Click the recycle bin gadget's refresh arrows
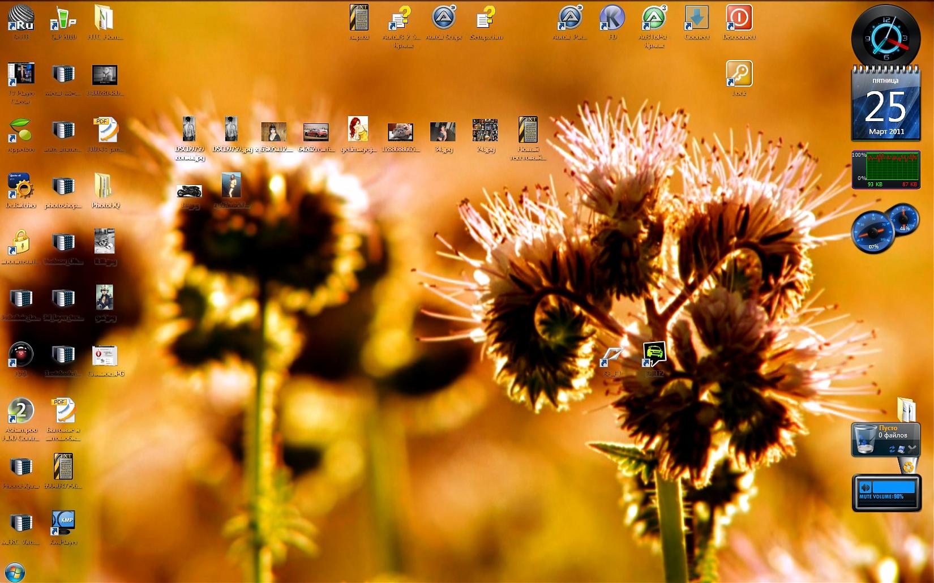The width and height of the screenshot is (934, 583). [x=892, y=449]
